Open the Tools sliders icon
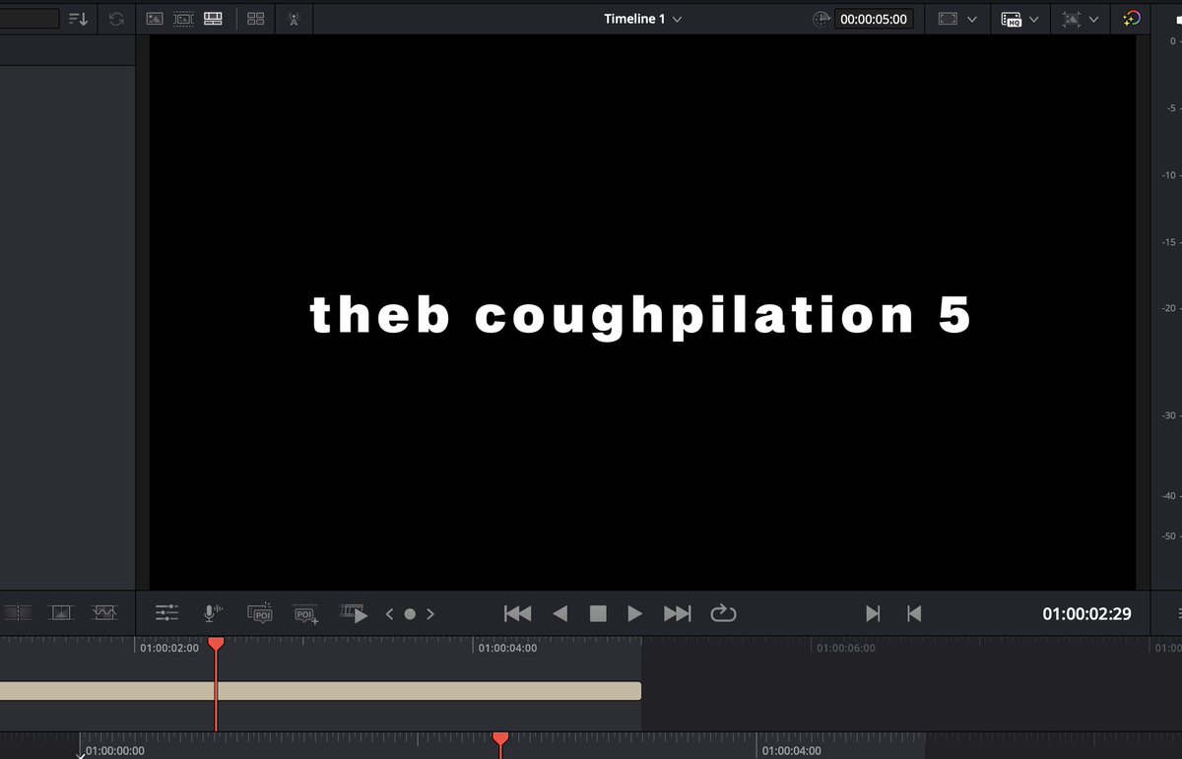The image size is (1182, 759). point(167,613)
